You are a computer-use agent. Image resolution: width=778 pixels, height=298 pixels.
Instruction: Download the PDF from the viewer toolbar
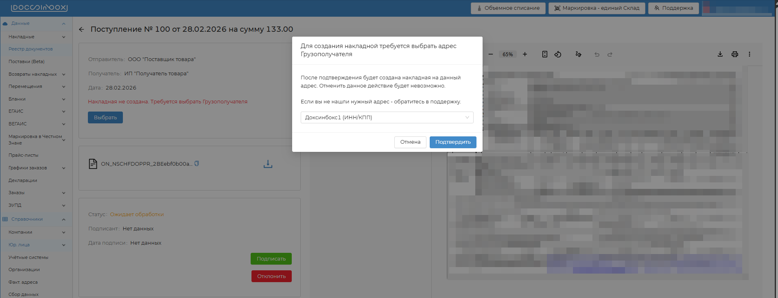[720, 54]
